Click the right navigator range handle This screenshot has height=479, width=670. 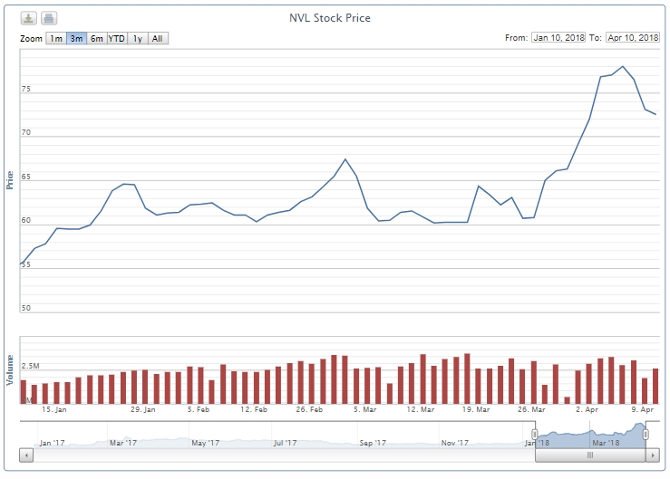click(646, 435)
